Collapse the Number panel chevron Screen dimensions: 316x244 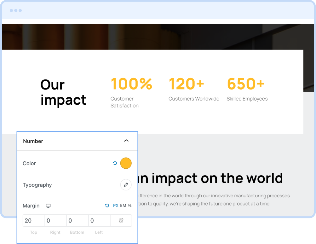[126, 141]
